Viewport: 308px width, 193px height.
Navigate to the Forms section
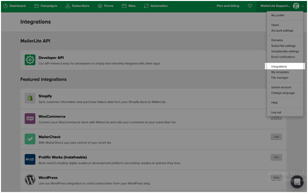[108, 6]
